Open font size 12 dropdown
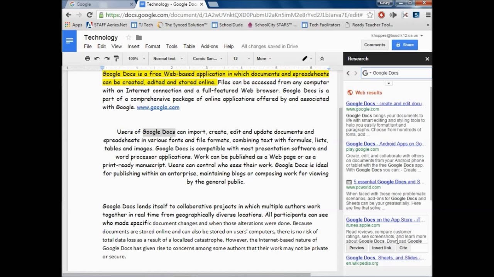 click(x=241, y=58)
